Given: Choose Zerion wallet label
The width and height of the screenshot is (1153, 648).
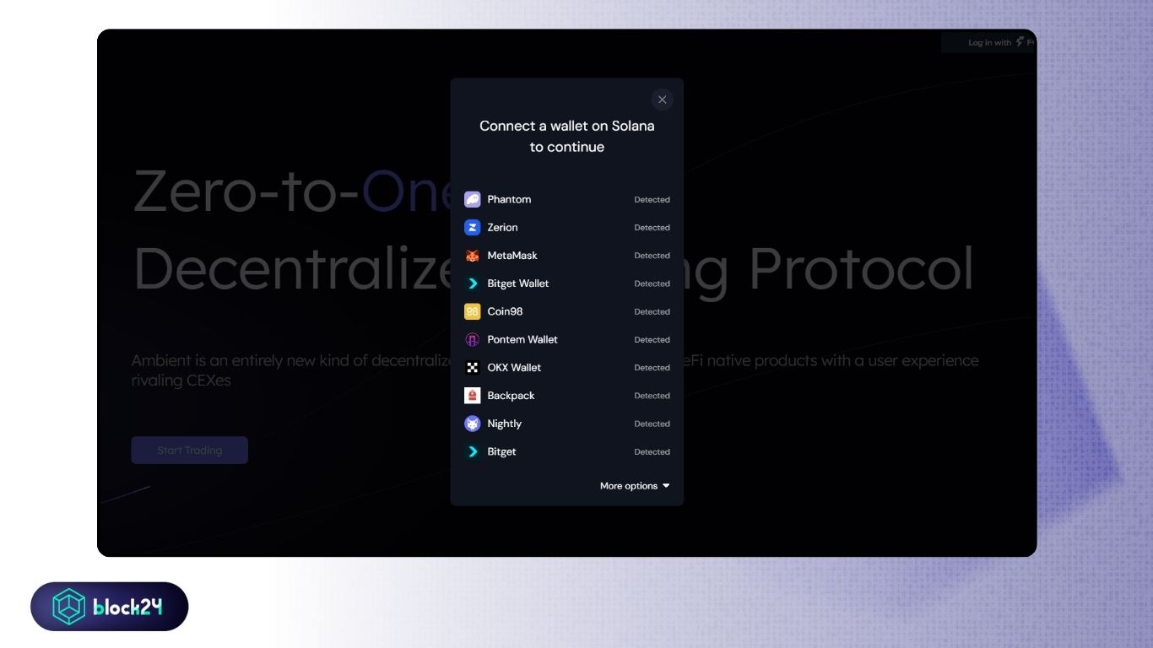Looking at the screenshot, I should [x=502, y=228].
